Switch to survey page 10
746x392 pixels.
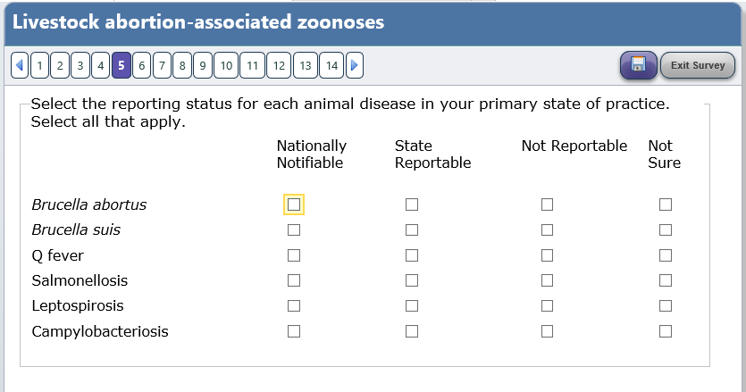tap(226, 65)
